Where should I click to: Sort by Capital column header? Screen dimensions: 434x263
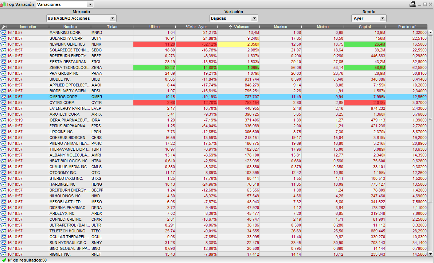click(x=365, y=27)
